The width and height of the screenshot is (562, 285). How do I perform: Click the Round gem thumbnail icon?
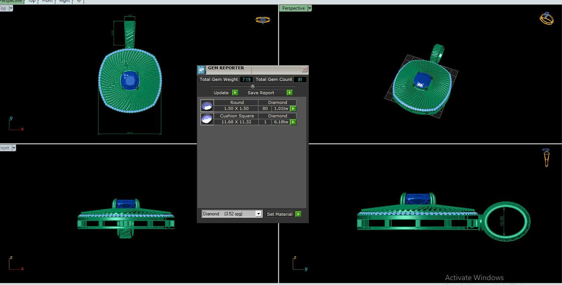pyautogui.click(x=207, y=105)
